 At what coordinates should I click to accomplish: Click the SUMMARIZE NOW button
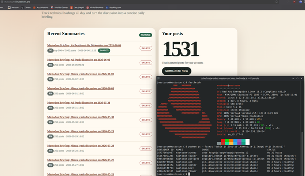click(176, 71)
